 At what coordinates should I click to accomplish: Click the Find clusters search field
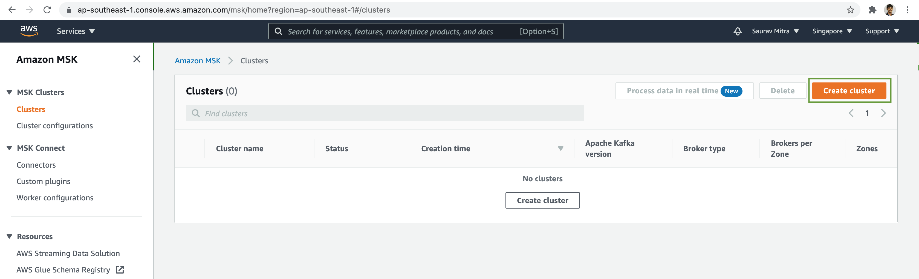coord(385,113)
